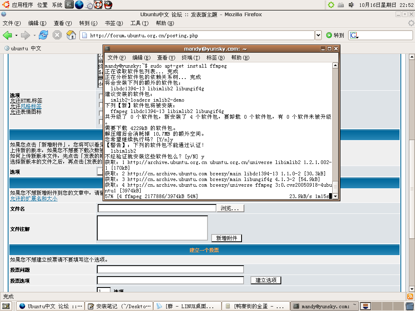The image size is (415, 311).
Task: Click the terminal scrollbar up arrow
Action: [335, 65]
